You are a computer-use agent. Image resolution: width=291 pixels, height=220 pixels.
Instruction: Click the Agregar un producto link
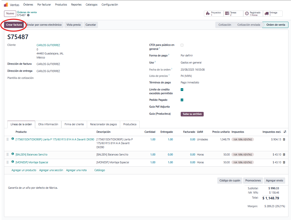click(24, 170)
